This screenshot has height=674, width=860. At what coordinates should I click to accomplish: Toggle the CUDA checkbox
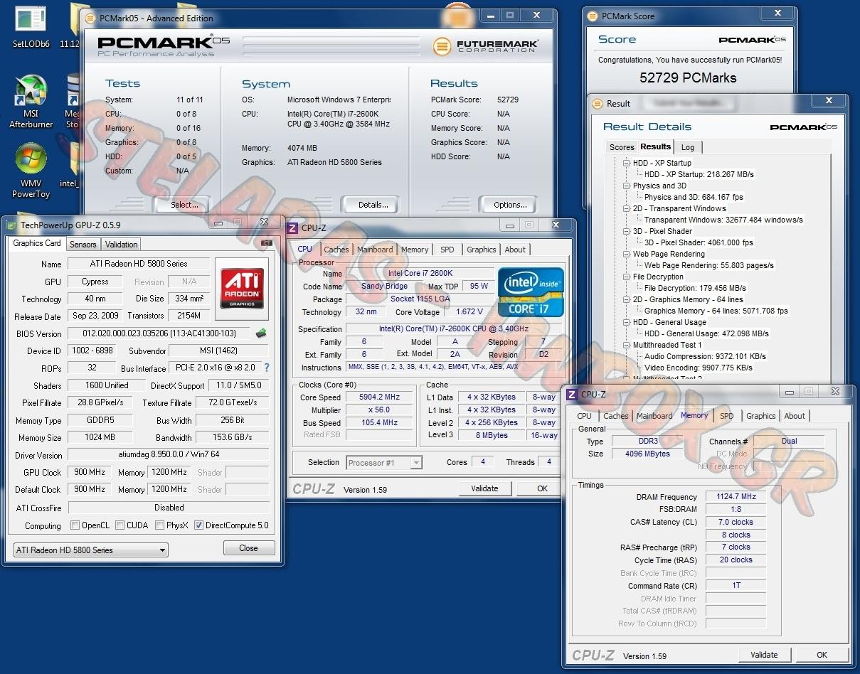point(120,525)
